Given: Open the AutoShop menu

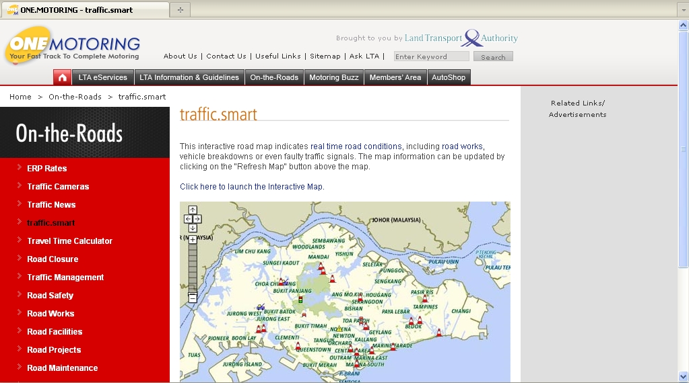Looking at the screenshot, I should [449, 77].
